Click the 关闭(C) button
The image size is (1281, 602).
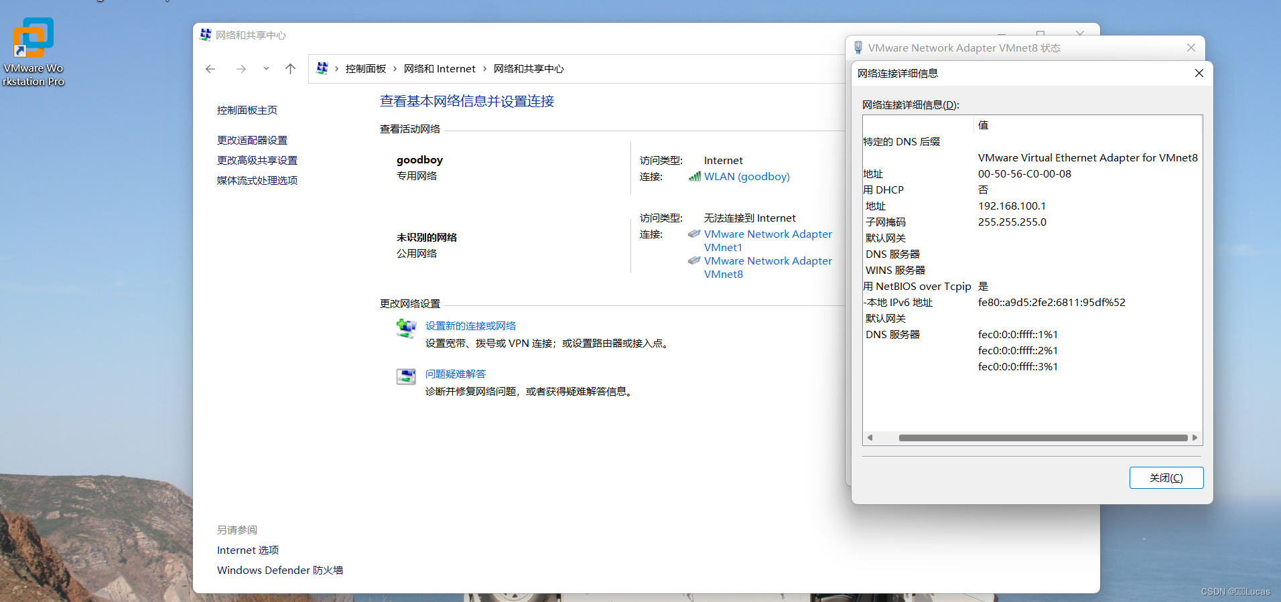pos(1166,478)
